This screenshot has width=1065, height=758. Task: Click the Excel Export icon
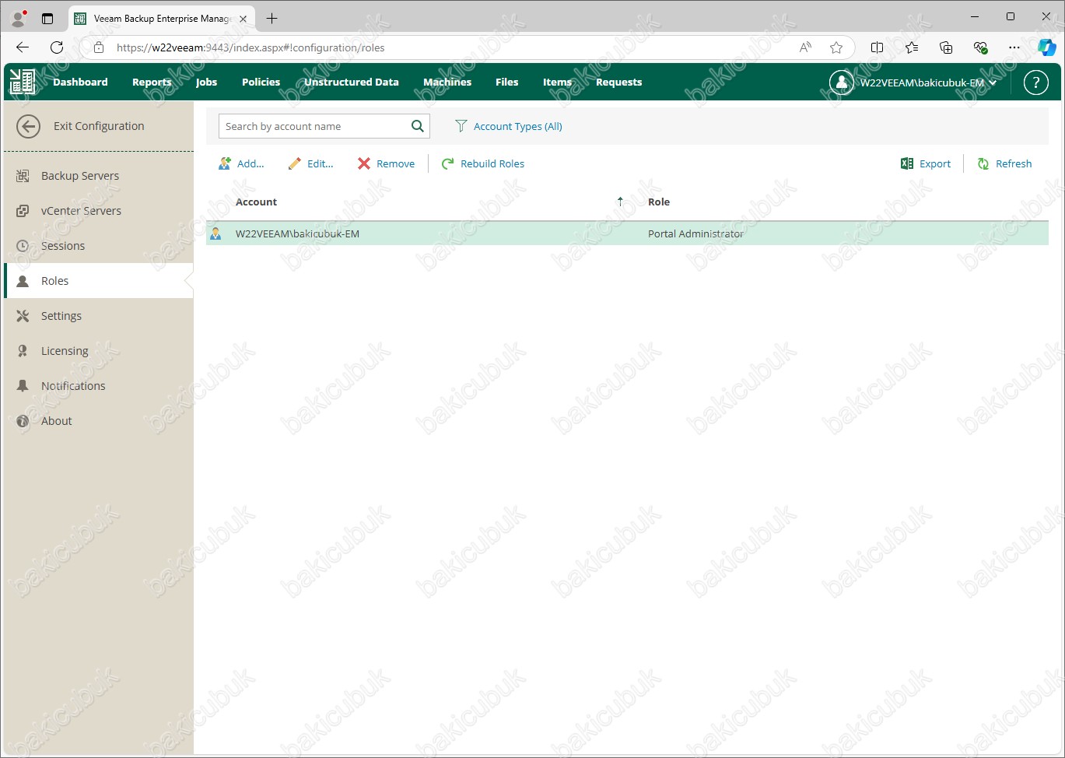point(907,163)
